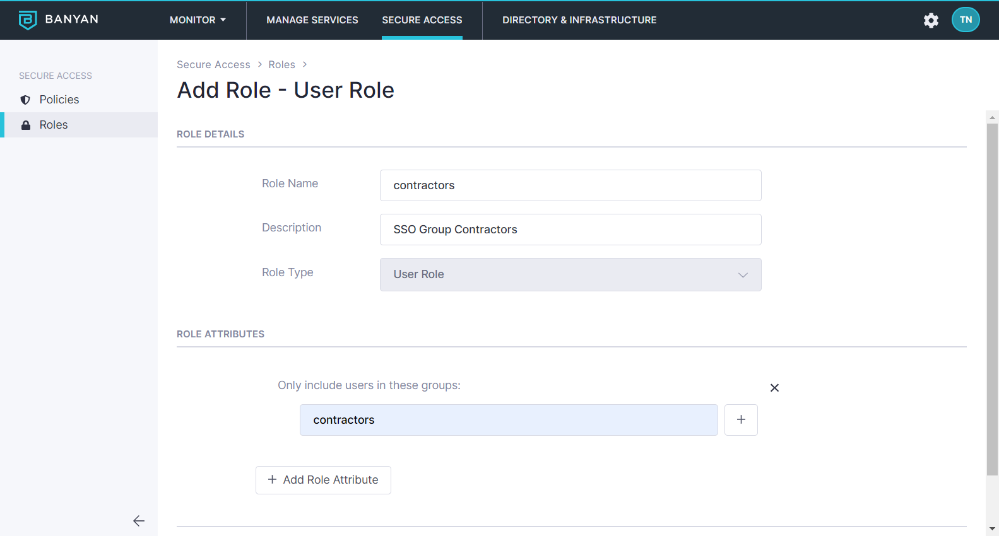Click the ROLE DETAILS section header

(210, 134)
